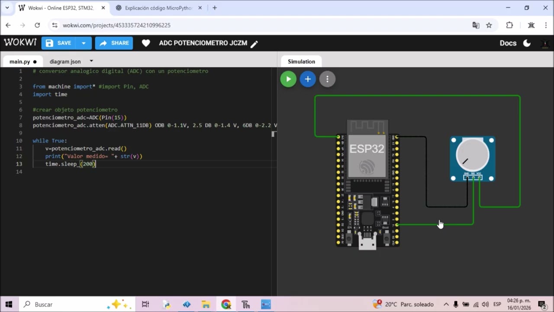Edit the project title with the pencil icon

pos(254,43)
